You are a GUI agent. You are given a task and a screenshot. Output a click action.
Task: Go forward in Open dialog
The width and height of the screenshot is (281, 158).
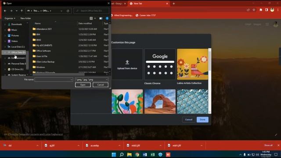11,11
